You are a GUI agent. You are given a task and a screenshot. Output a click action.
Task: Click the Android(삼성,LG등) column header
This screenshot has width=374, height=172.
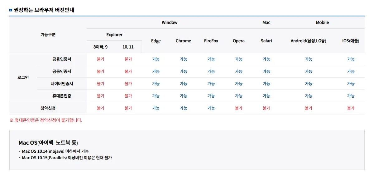309,41
